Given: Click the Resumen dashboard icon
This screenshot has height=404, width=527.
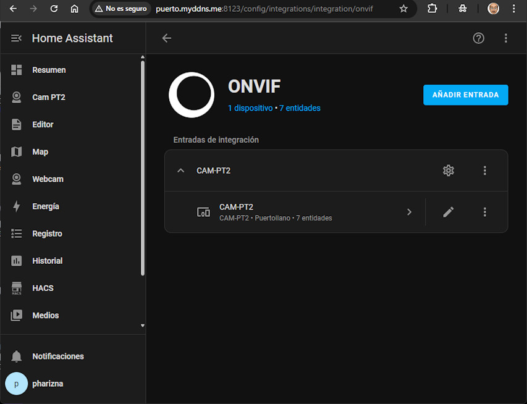Looking at the screenshot, I should pyautogui.click(x=17, y=70).
